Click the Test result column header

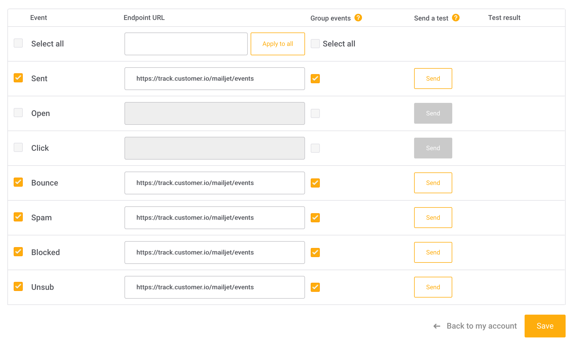504,18
